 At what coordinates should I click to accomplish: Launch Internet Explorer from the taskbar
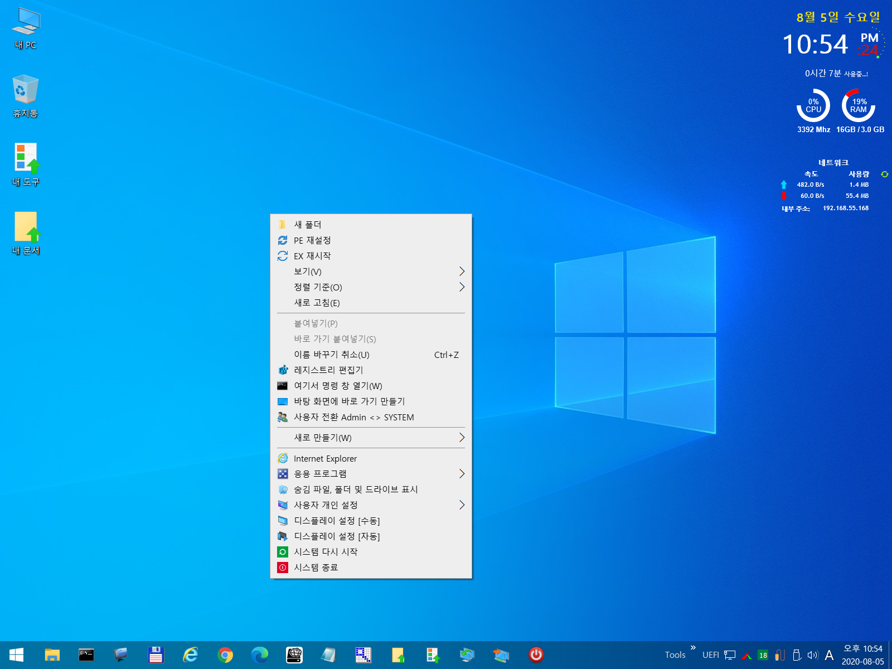coord(191,655)
